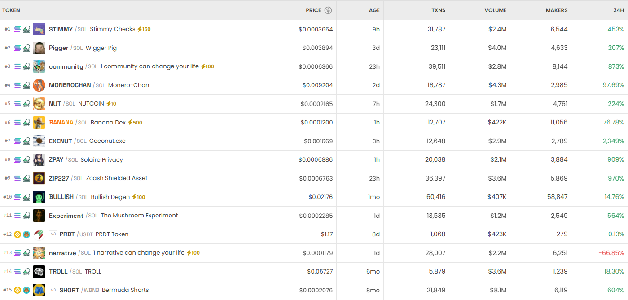The height and width of the screenshot is (300, 628).
Task: Sort the table by the AGE column
Action: click(x=374, y=10)
